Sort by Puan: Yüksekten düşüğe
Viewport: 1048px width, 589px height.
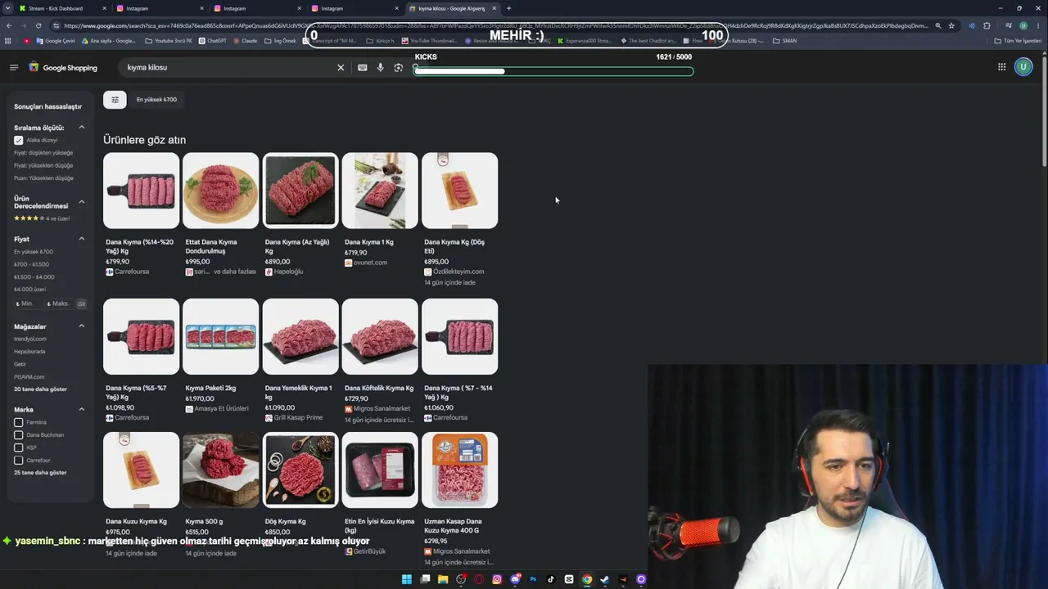click(43, 178)
